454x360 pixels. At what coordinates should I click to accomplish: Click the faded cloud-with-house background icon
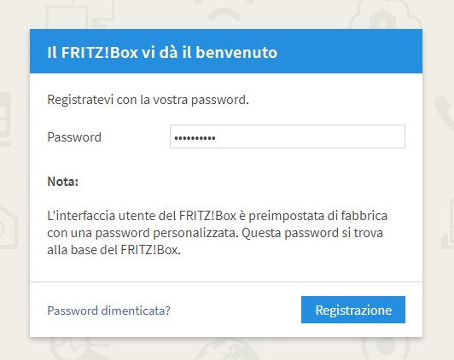385,15
